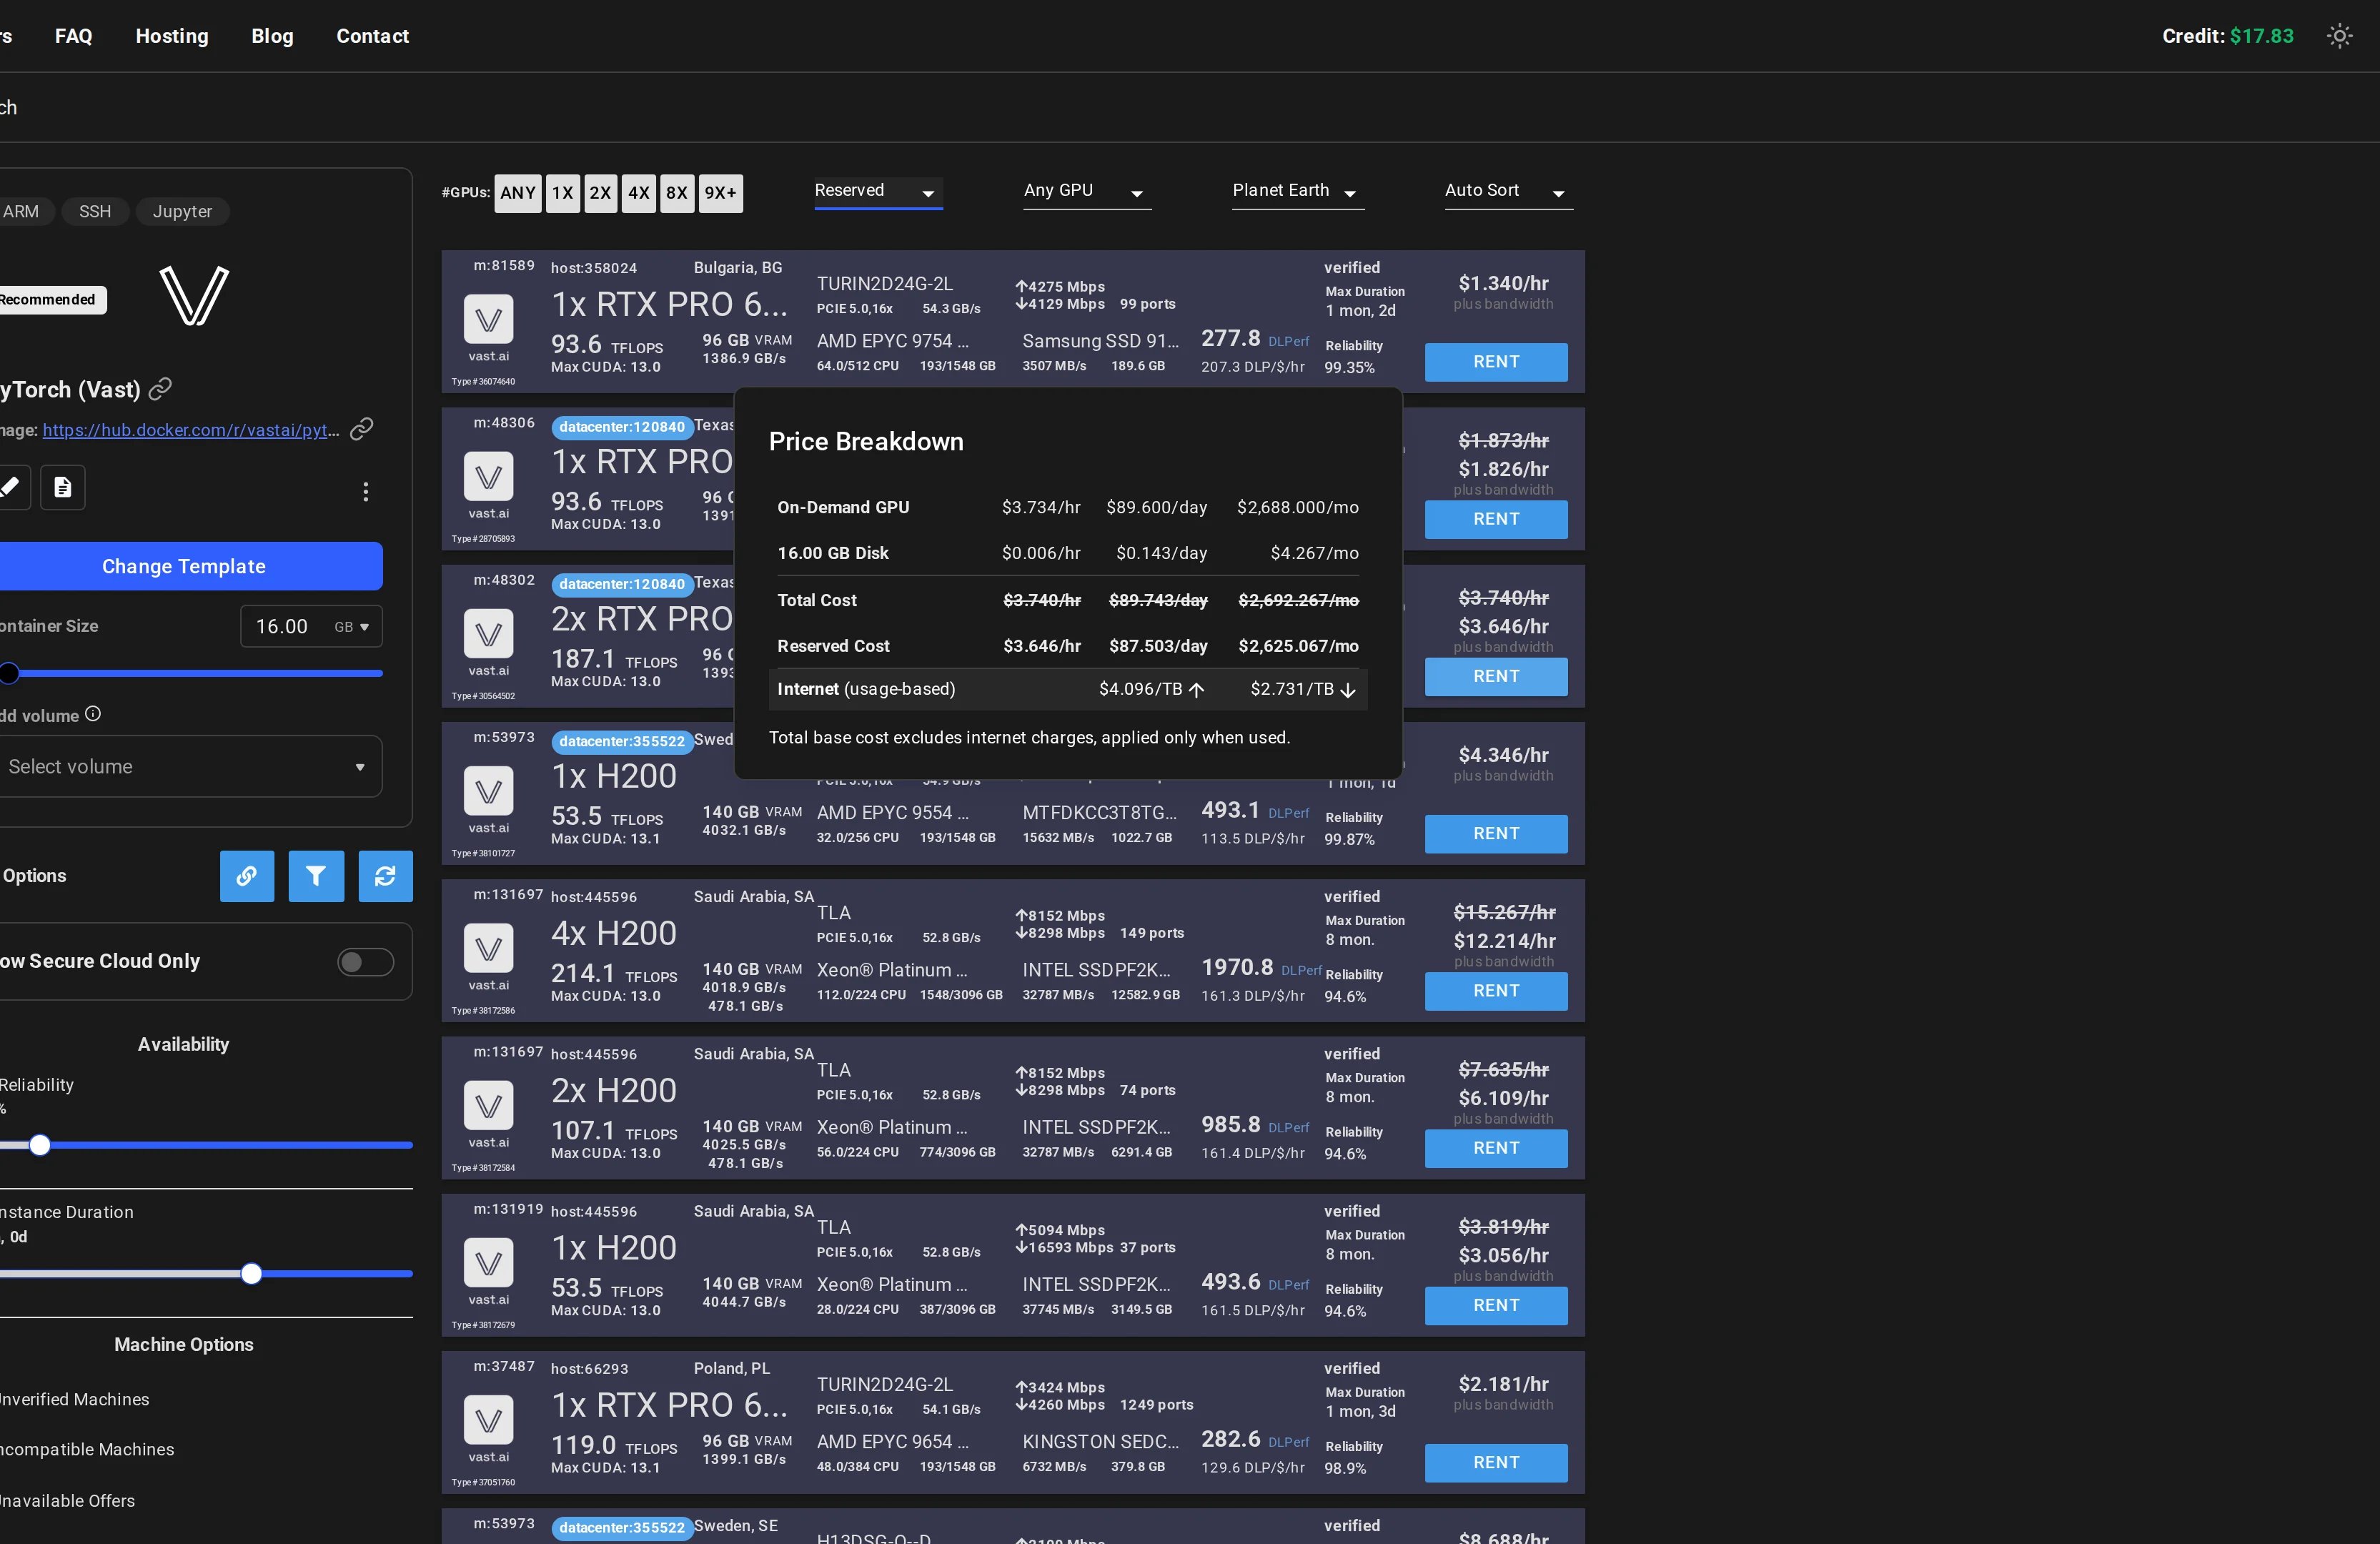
Task: Rent the $3.646/hr offer
Action: [1496, 676]
